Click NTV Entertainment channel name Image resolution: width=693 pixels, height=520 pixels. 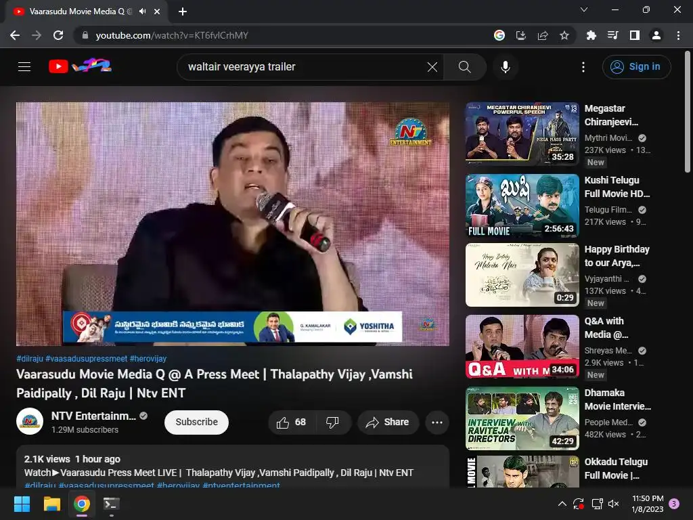click(x=93, y=416)
